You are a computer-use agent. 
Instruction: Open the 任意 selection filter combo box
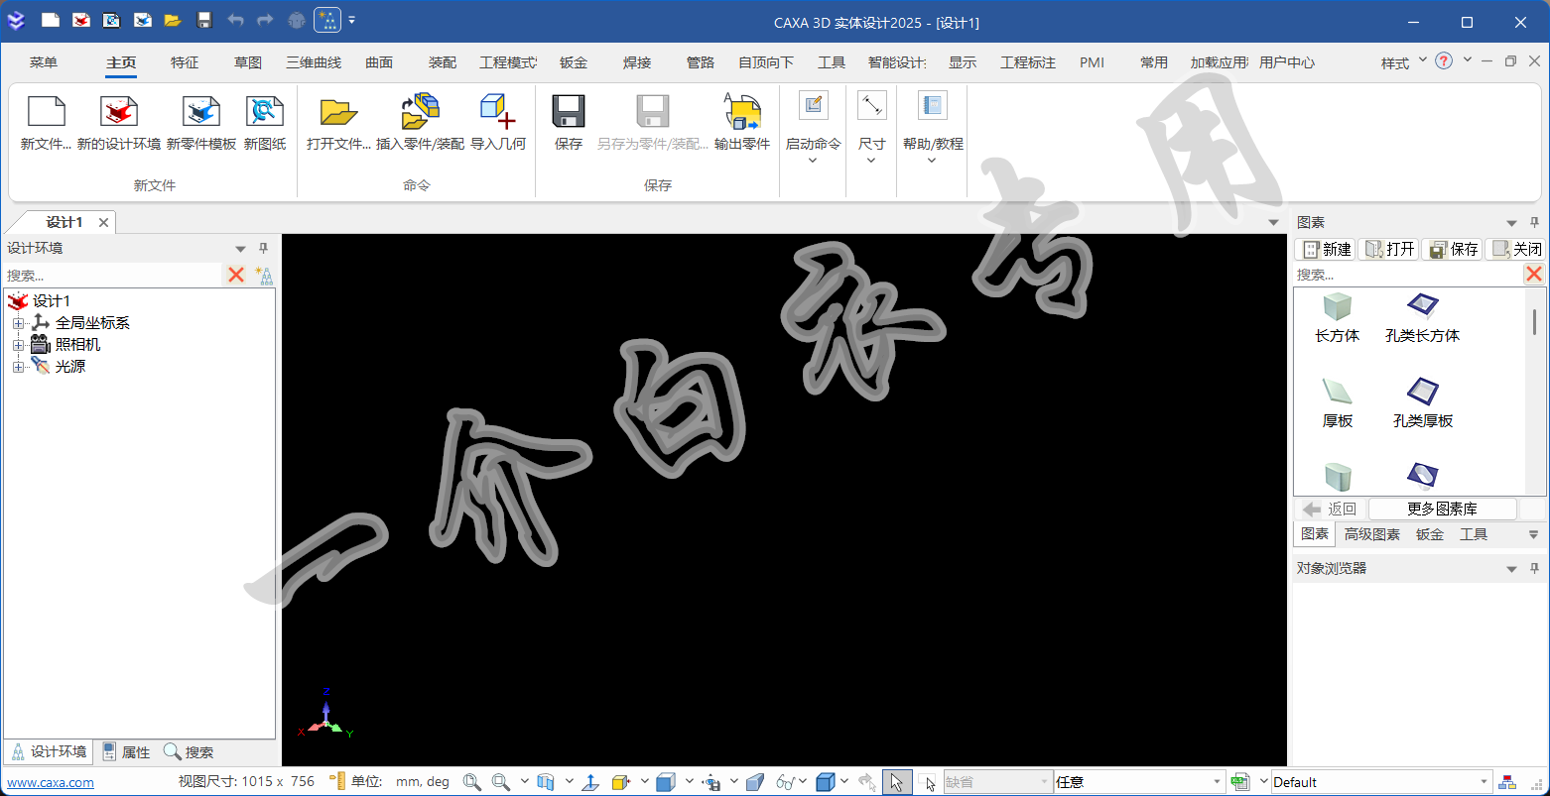(x=1139, y=782)
